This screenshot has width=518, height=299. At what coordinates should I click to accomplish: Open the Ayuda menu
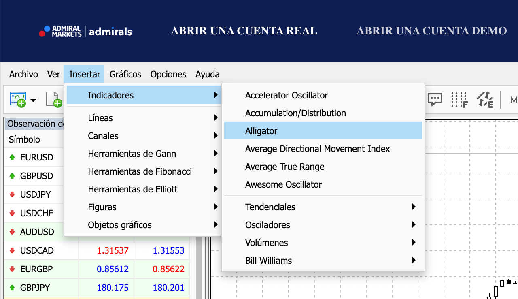coord(208,74)
